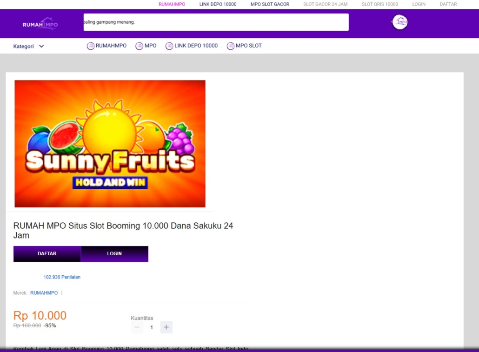Select SLOT GACOR 24 JAM in the top menu
The height and width of the screenshot is (352, 479).
click(325, 4)
